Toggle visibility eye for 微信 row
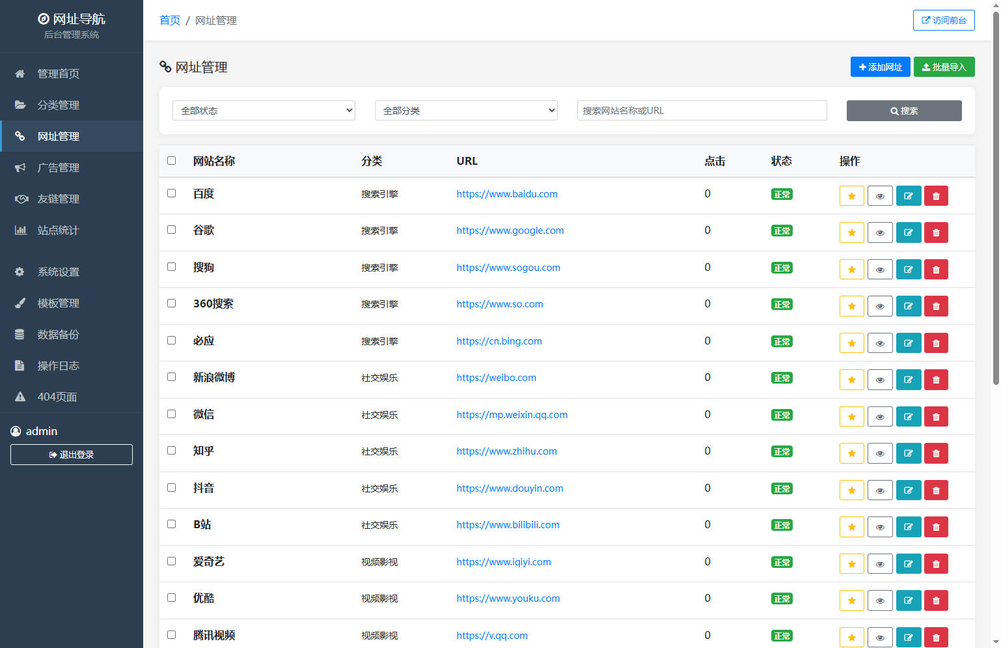This screenshot has height=648, width=1001. (880, 417)
